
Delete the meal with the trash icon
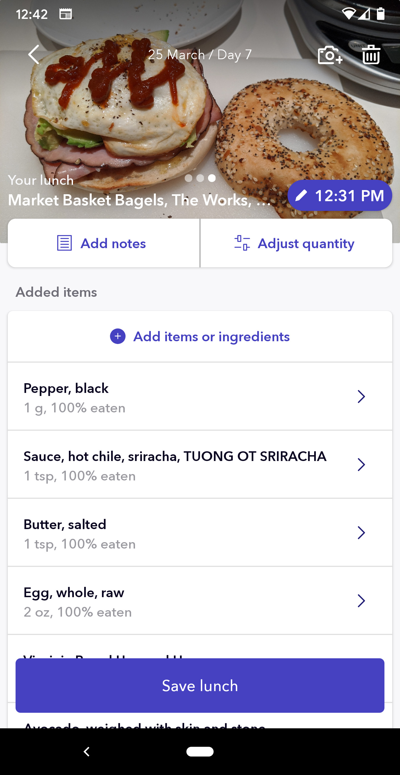tap(371, 55)
